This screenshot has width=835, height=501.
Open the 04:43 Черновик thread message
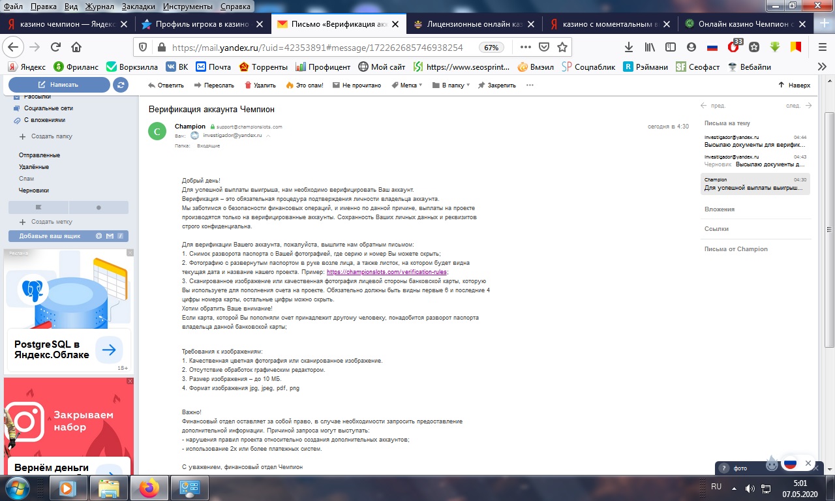pyautogui.click(x=755, y=160)
